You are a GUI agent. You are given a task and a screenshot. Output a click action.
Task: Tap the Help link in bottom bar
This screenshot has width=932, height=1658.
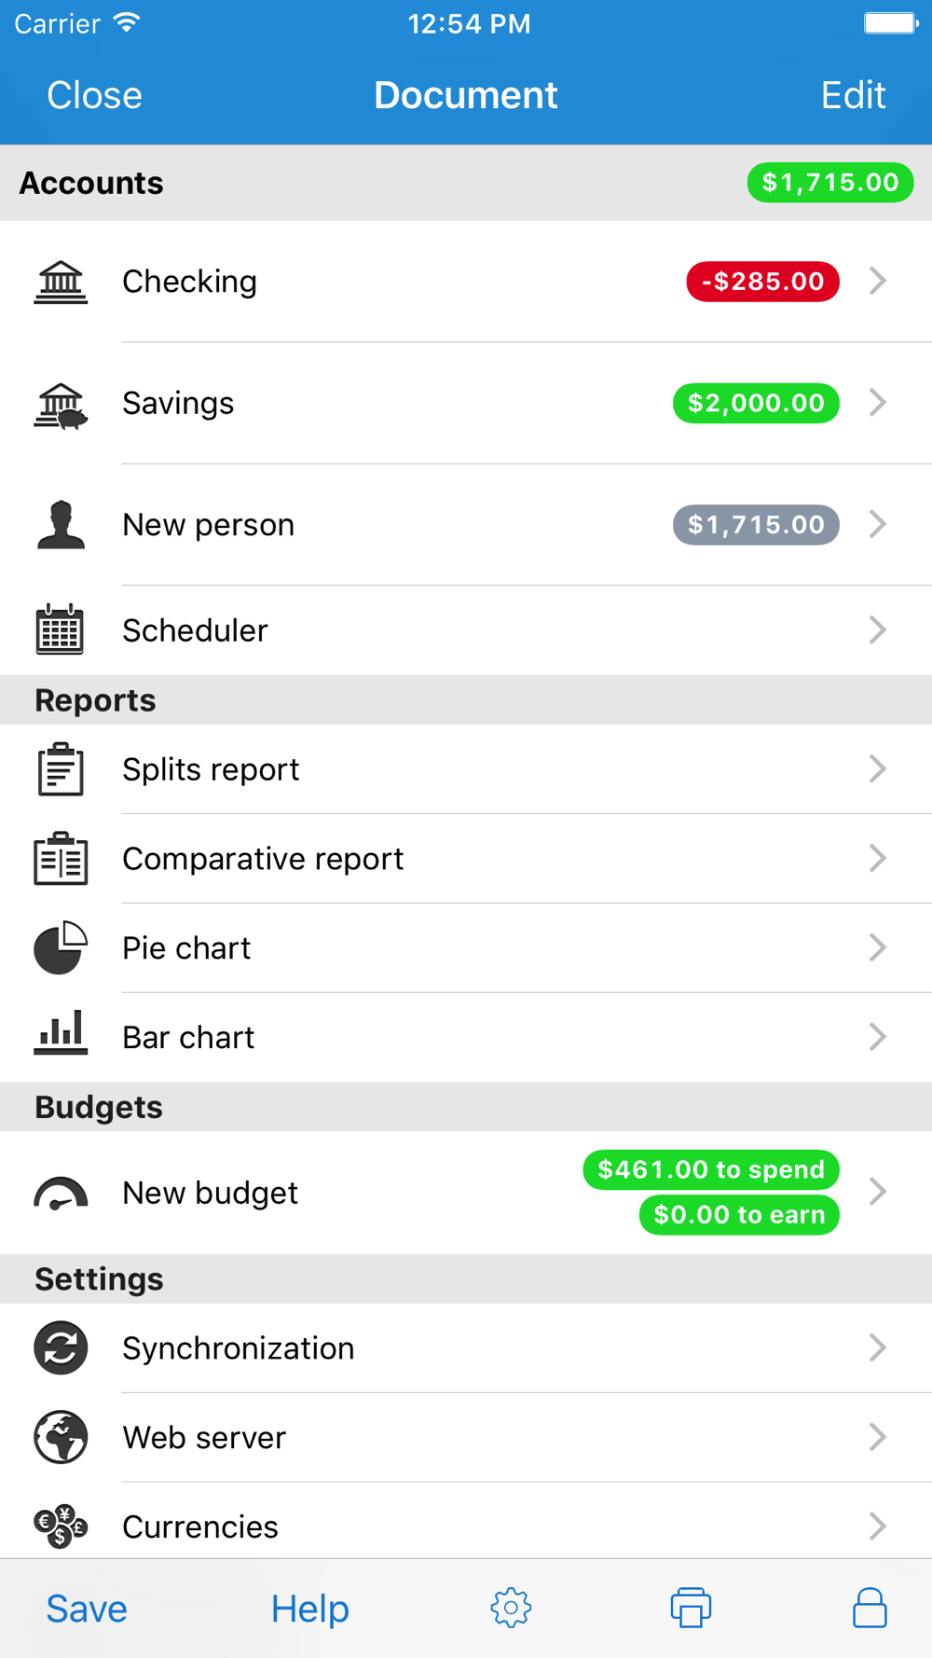[x=310, y=1609]
